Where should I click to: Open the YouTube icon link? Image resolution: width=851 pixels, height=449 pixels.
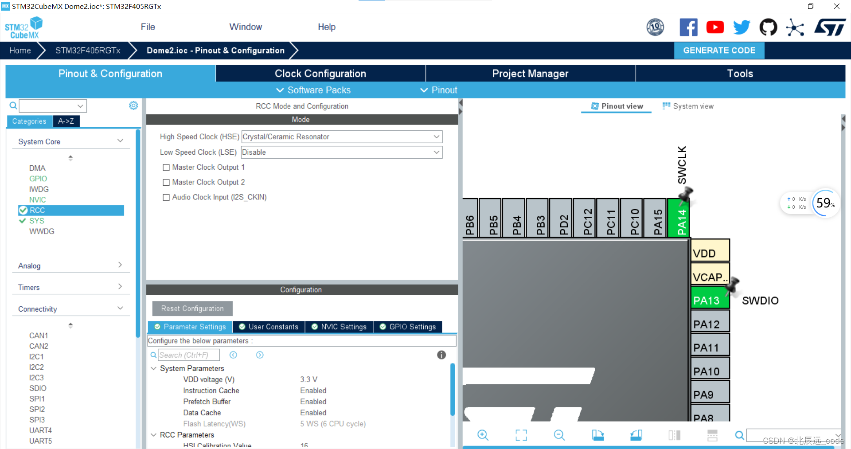pos(715,27)
